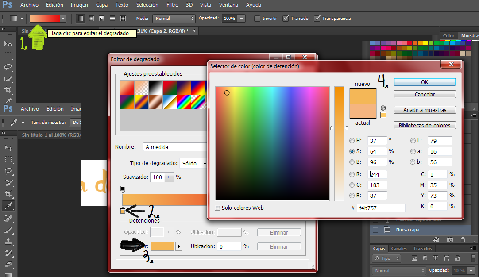This screenshot has height=277, width=479.
Task: Switch to the Canales tab
Action: click(x=399, y=249)
